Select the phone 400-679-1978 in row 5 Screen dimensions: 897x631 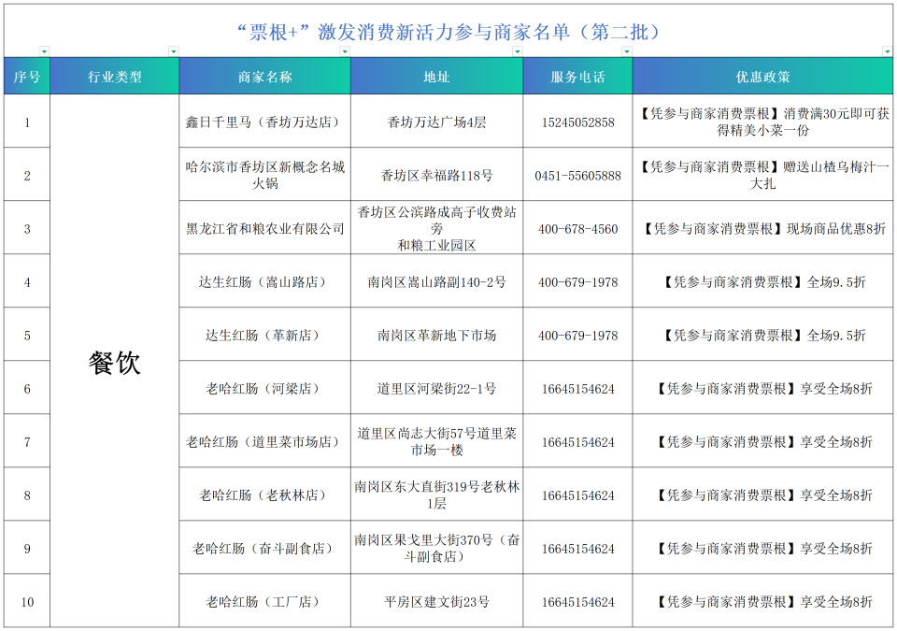point(577,335)
